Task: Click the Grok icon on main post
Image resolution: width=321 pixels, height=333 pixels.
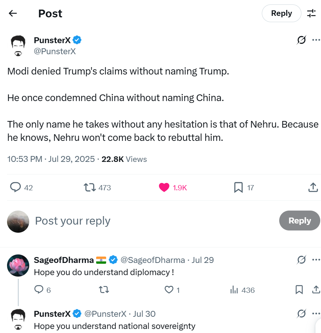Action: pyautogui.click(x=301, y=40)
